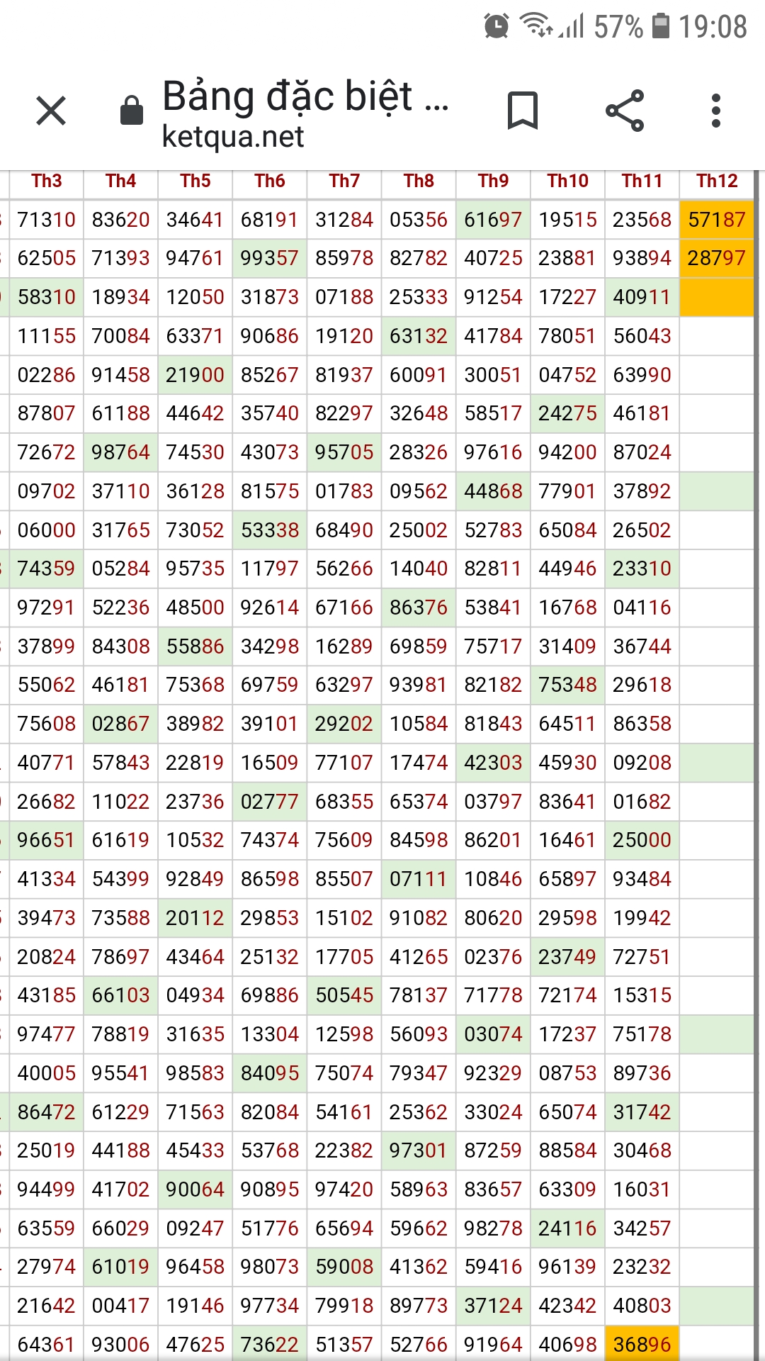Screen dimensions: 765x1361
Task: Tap the green cell 74359
Action: pos(47,569)
